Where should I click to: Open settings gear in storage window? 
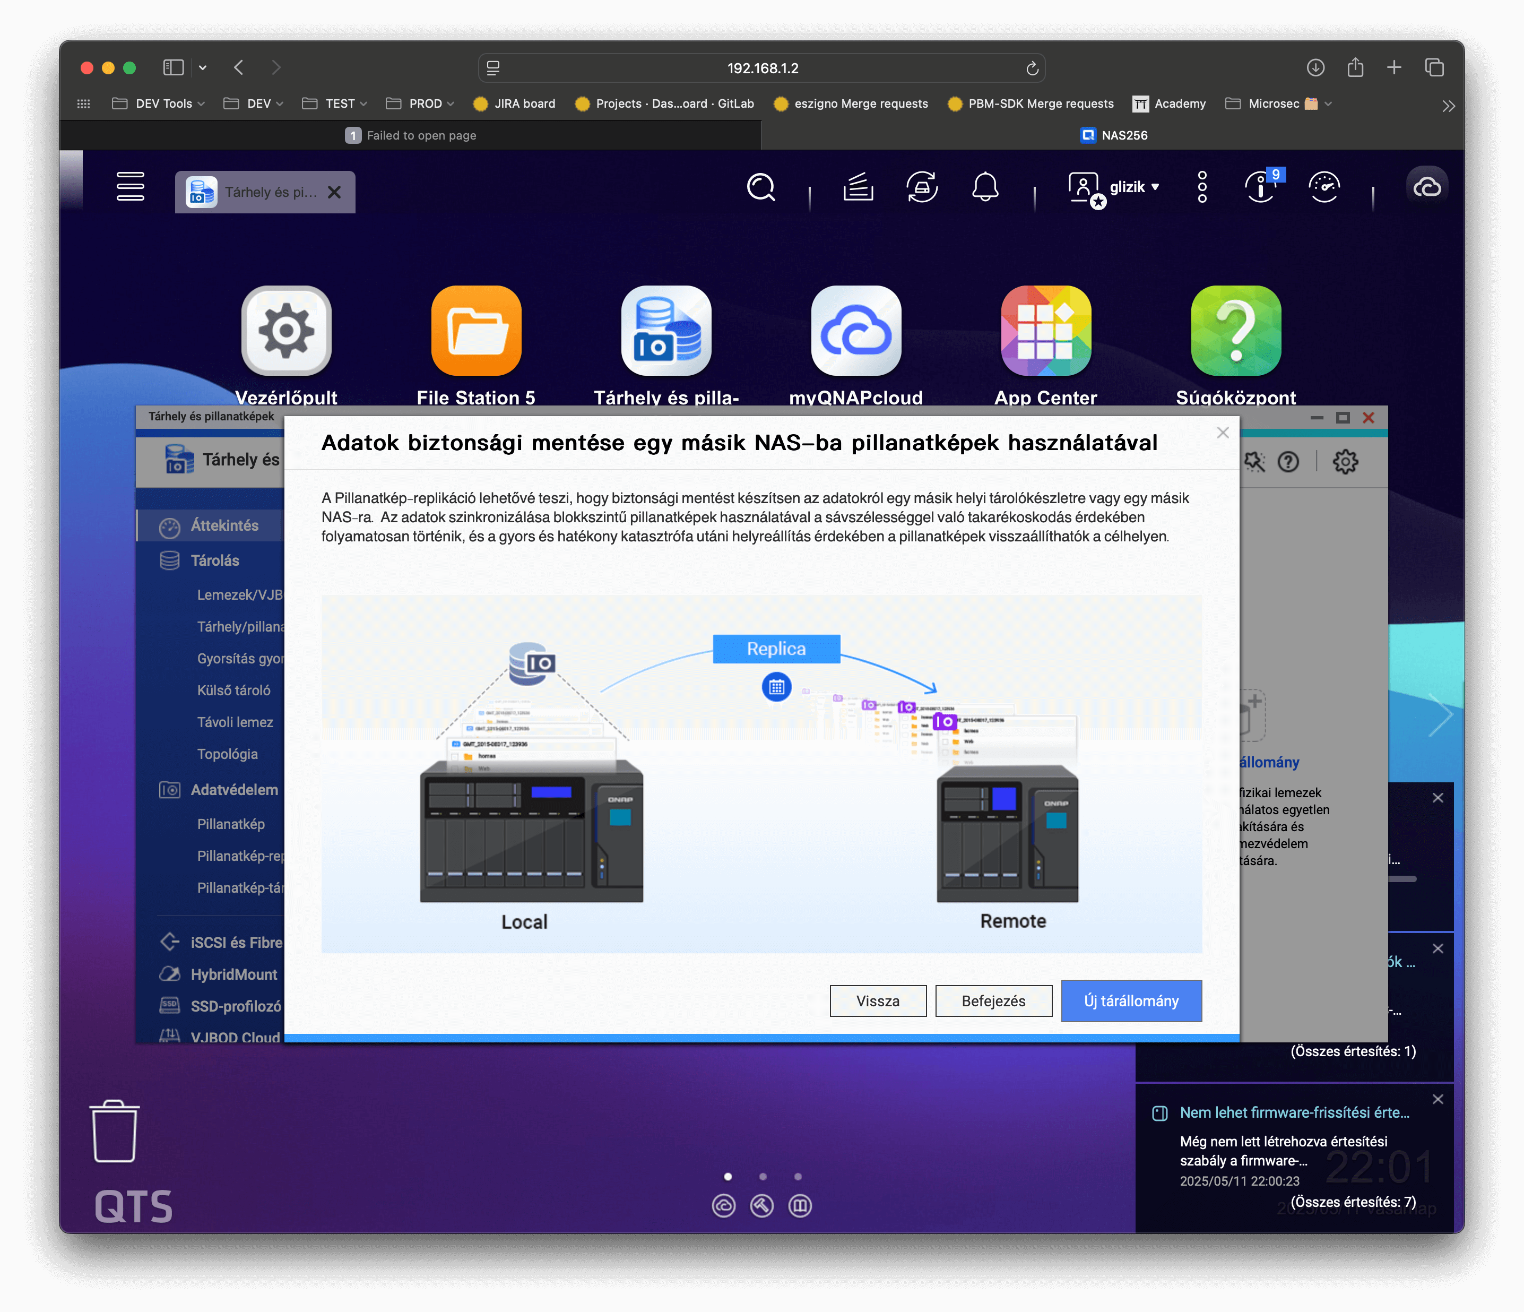[1345, 462]
